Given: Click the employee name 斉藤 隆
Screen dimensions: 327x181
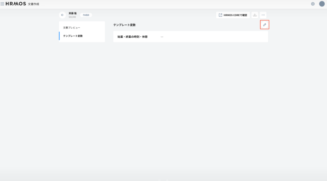Looking at the screenshot, I should click(73, 13).
